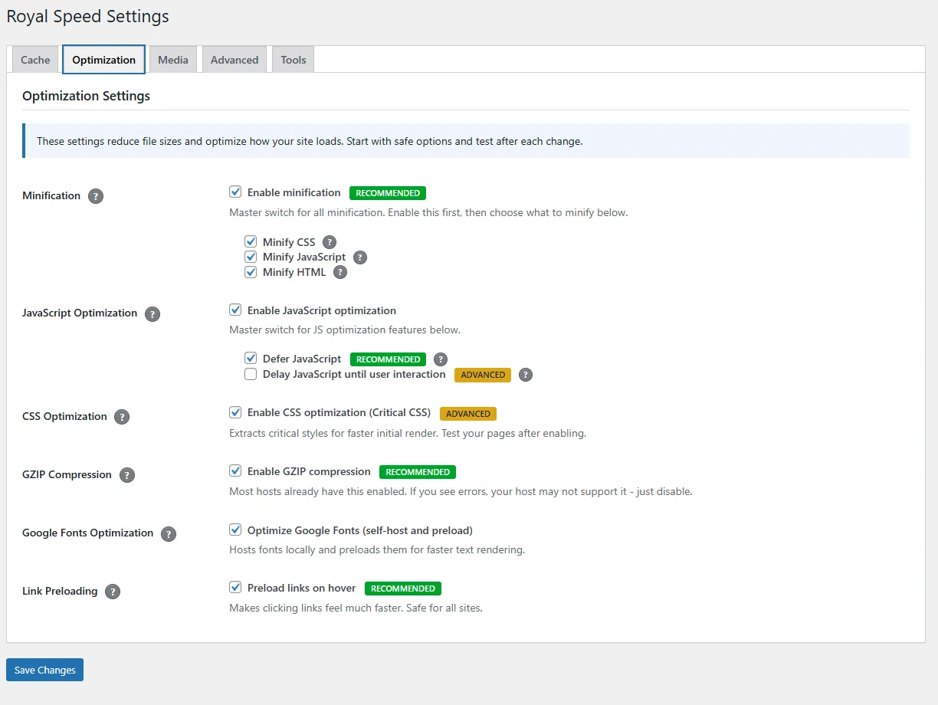Click the question mark next to Minify CSS
Screen dimensions: 938x705
coord(330,241)
